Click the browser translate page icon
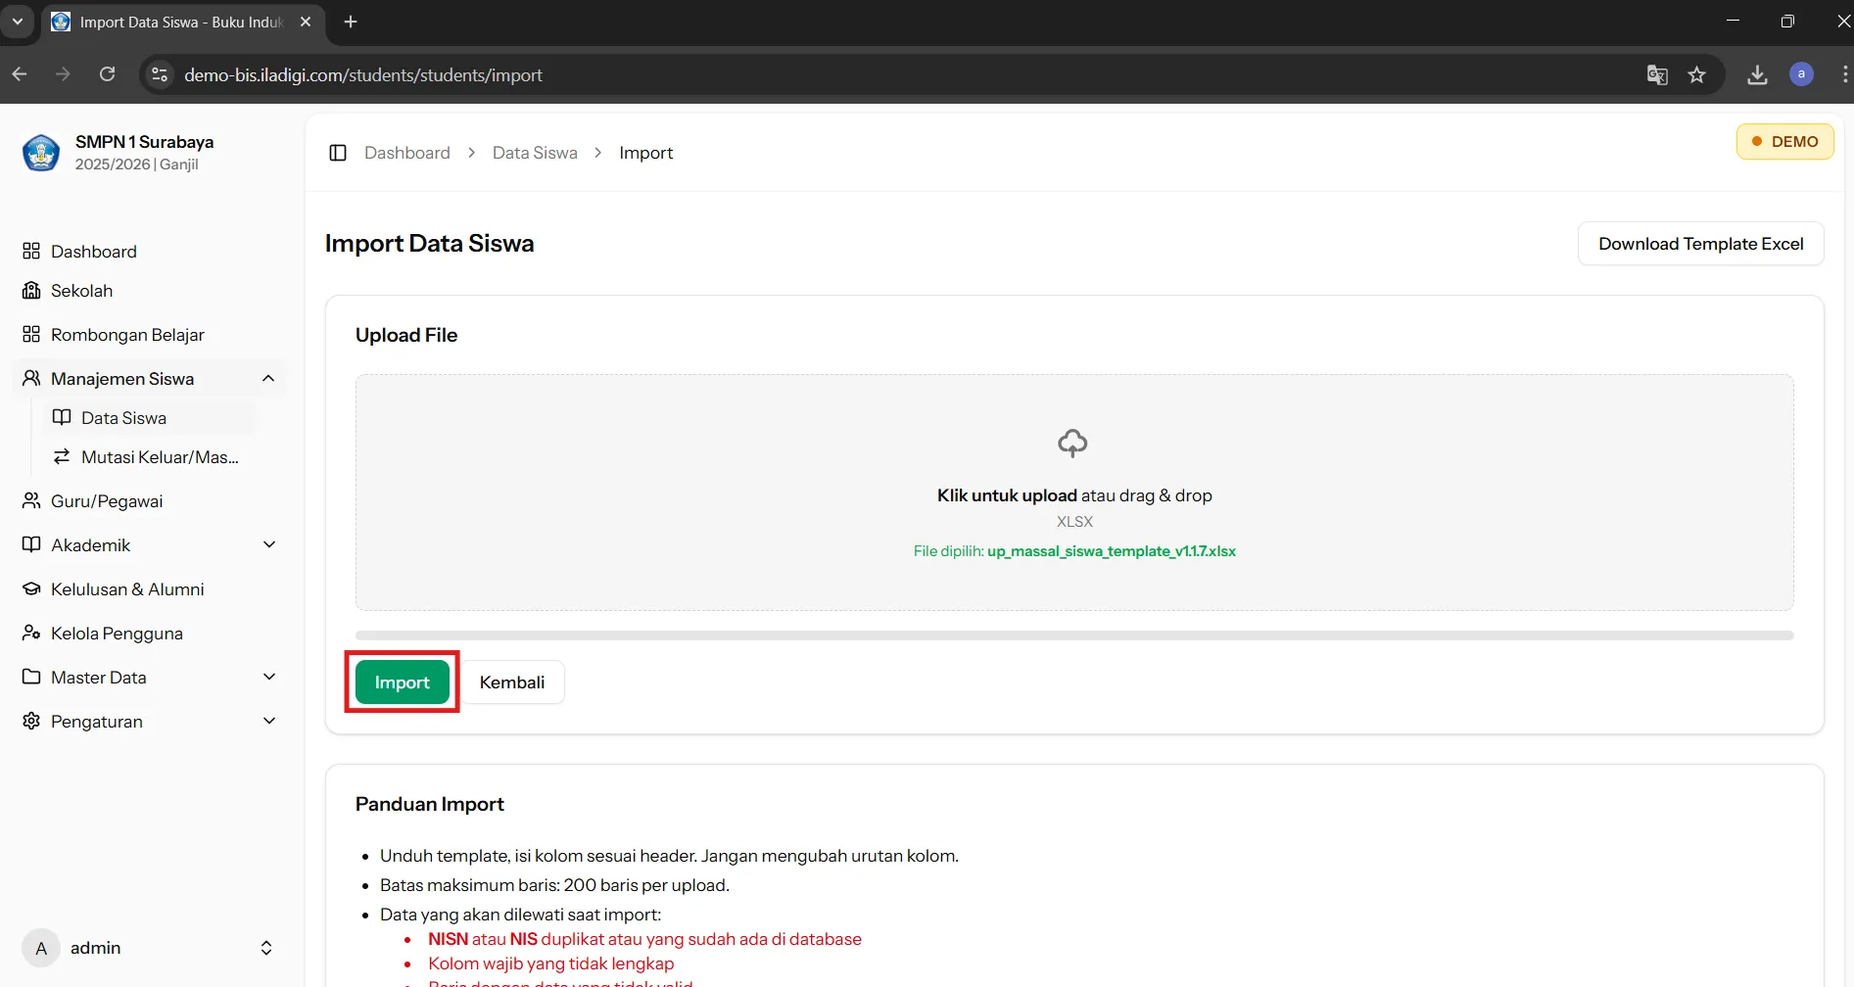The width and height of the screenshot is (1854, 987). click(1657, 74)
